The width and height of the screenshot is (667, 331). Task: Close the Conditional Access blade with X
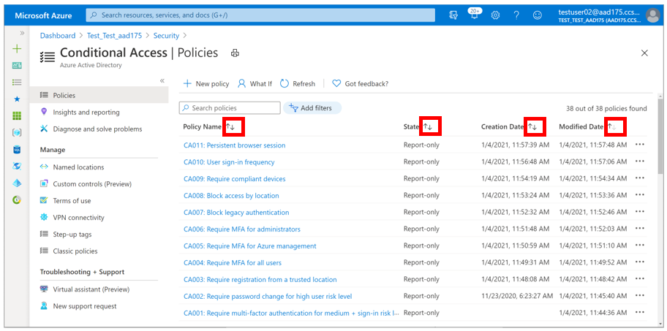644,53
